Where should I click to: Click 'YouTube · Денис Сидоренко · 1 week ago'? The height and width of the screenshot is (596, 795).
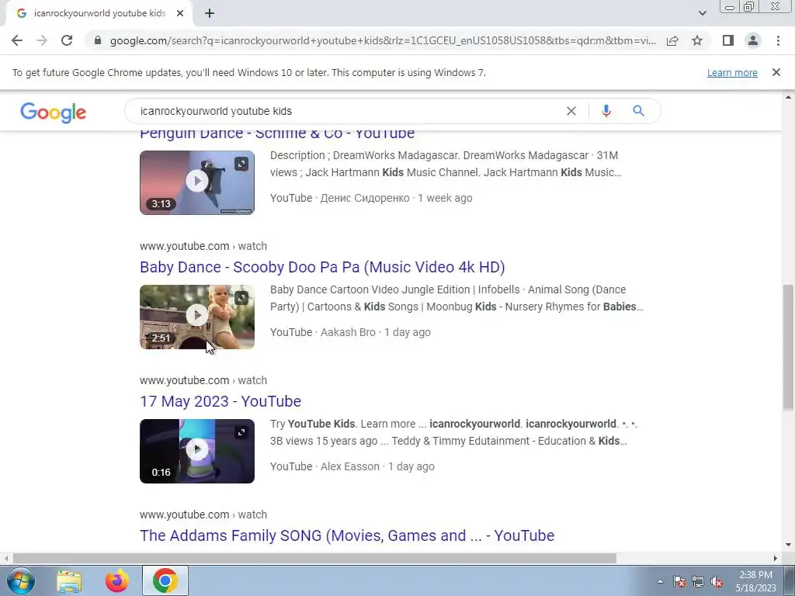[371, 198]
